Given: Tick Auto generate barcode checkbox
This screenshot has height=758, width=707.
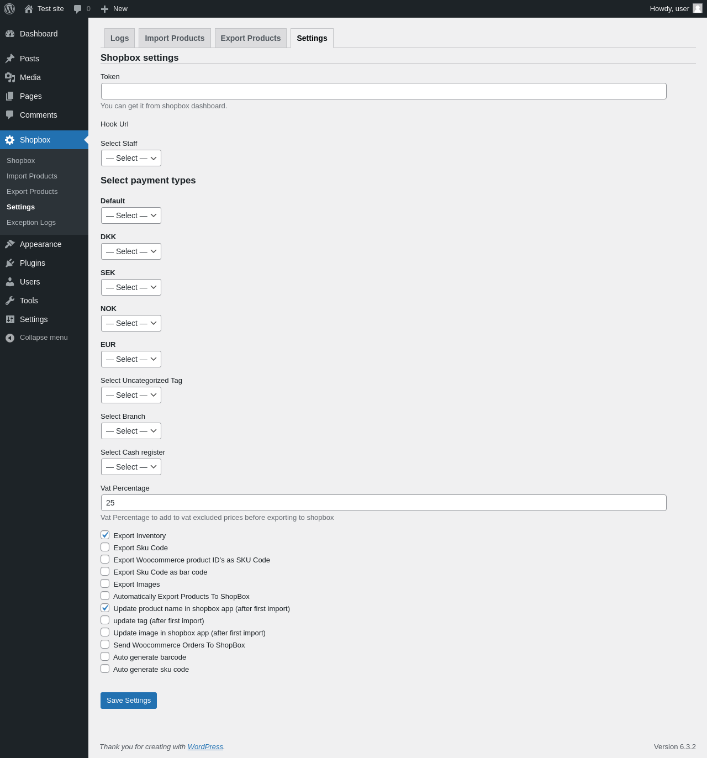Looking at the screenshot, I should [x=105, y=656].
